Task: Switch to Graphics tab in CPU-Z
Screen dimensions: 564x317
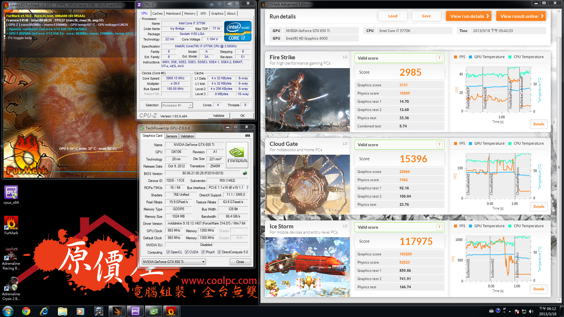Action: pyautogui.click(x=217, y=14)
